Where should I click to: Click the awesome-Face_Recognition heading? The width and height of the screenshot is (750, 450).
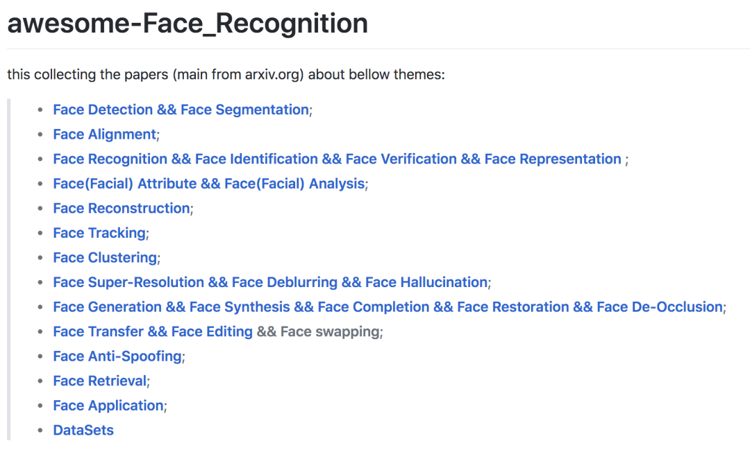click(187, 24)
